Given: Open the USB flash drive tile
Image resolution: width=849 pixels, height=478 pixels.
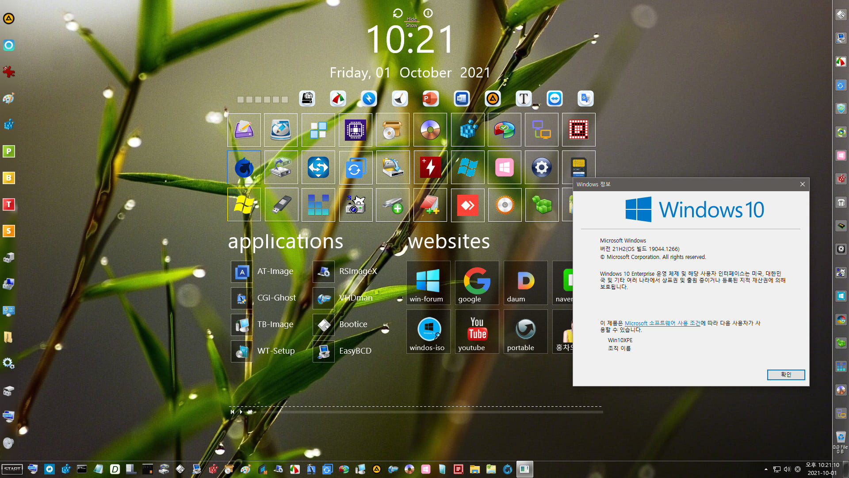Looking at the screenshot, I should click(x=281, y=205).
